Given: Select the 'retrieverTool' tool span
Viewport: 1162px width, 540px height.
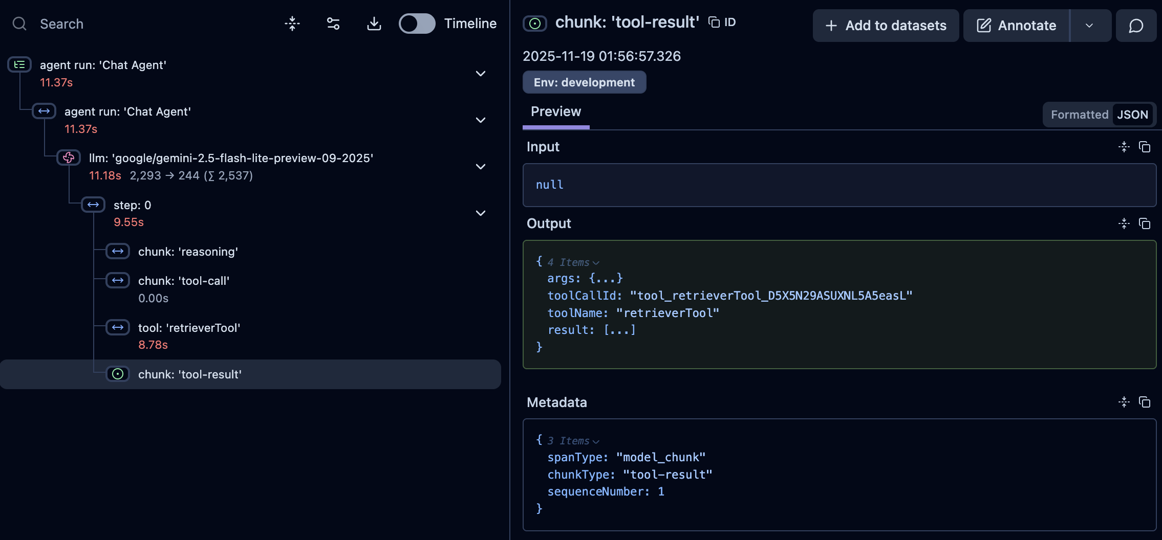Looking at the screenshot, I should [x=189, y=328].
